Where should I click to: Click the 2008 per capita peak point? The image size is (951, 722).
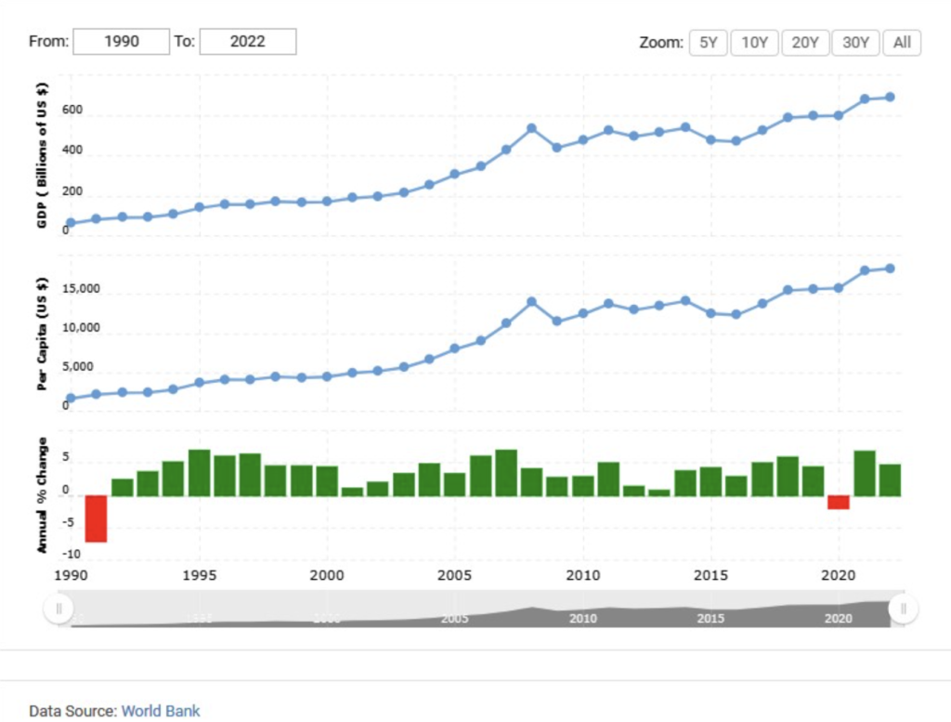[532, 302]
